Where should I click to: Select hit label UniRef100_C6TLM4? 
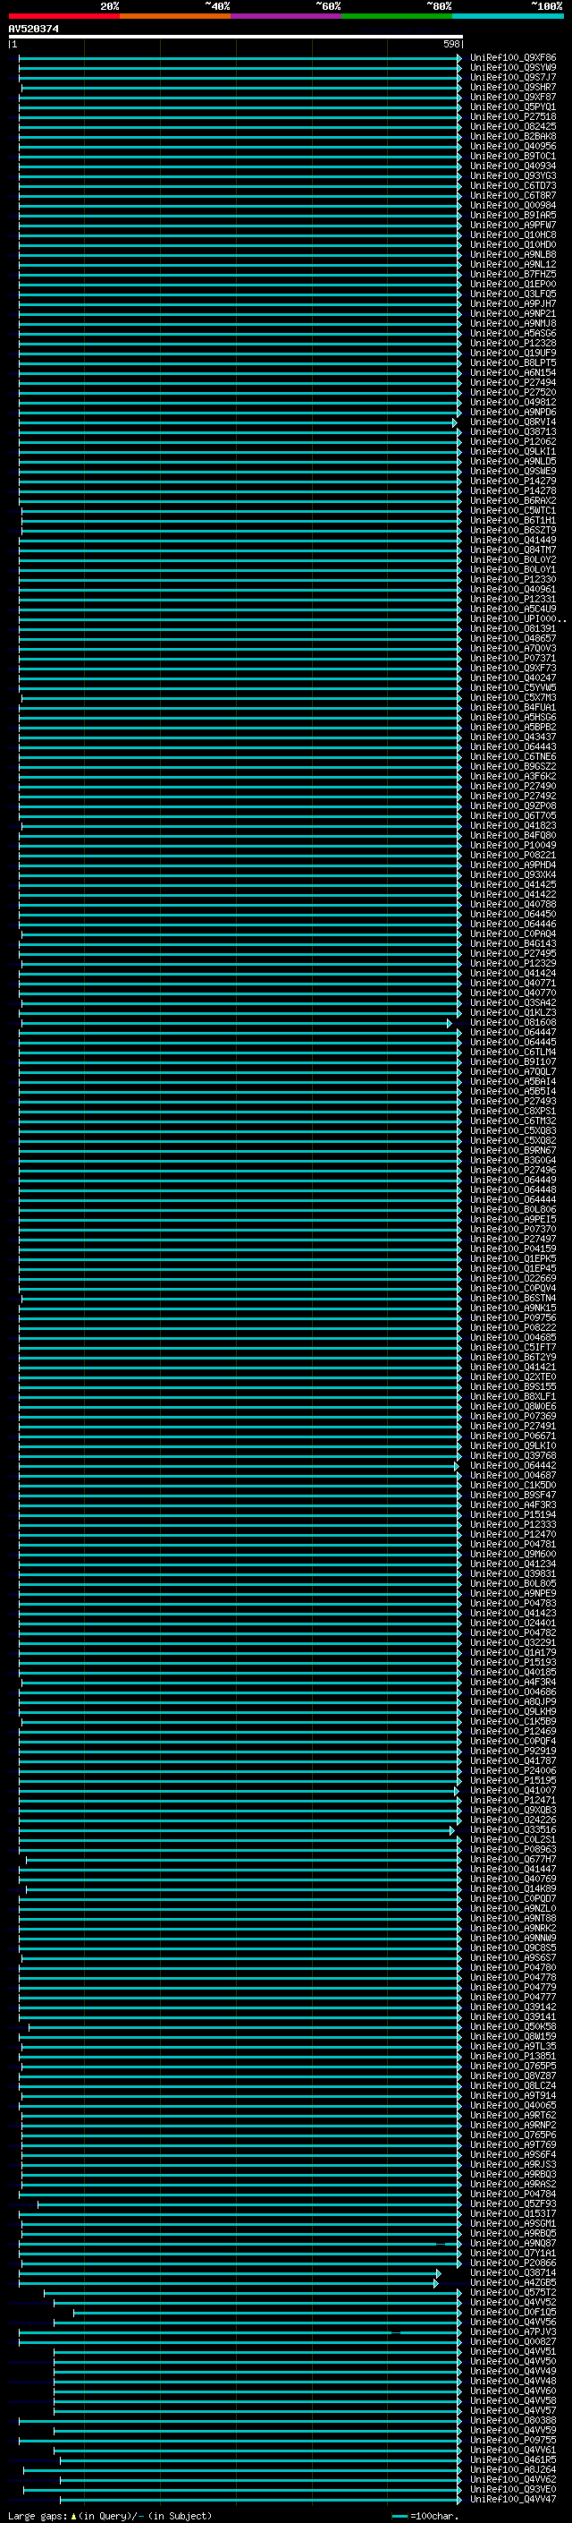pyautogui.click(x=512, y=1052)
